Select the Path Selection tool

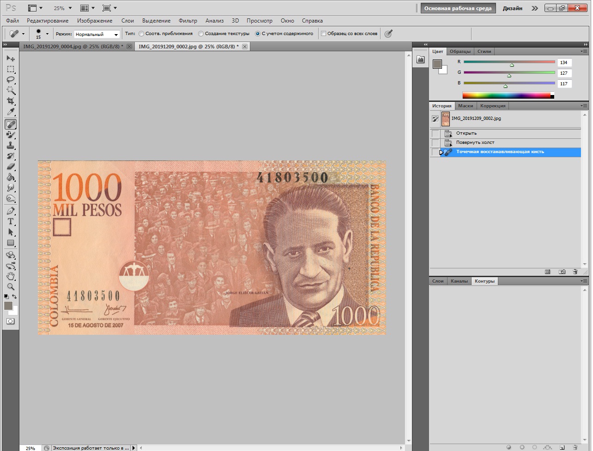tap(11, 232)
